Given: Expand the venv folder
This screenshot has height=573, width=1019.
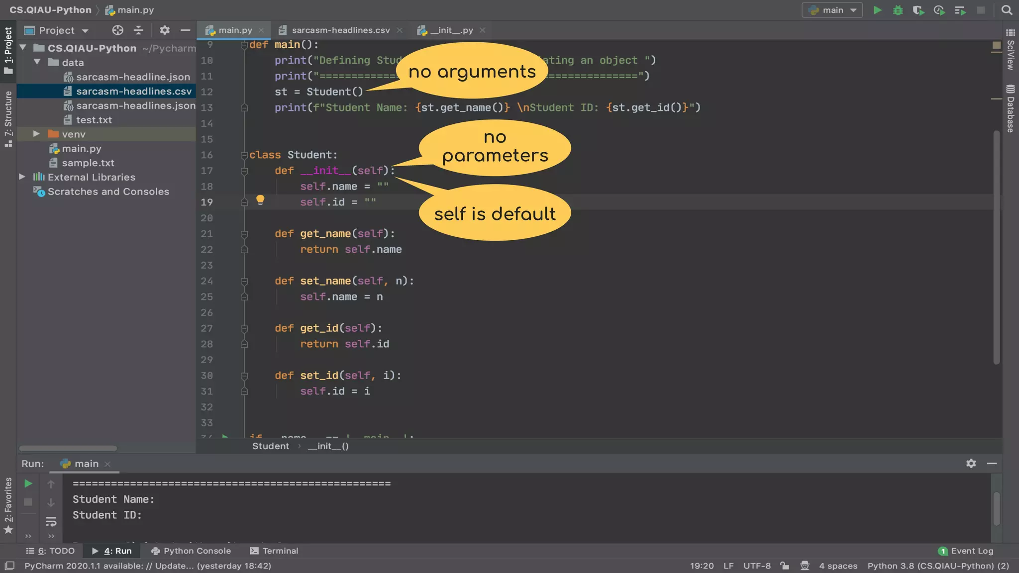Looking at the screenshot, I should (36, 134).
